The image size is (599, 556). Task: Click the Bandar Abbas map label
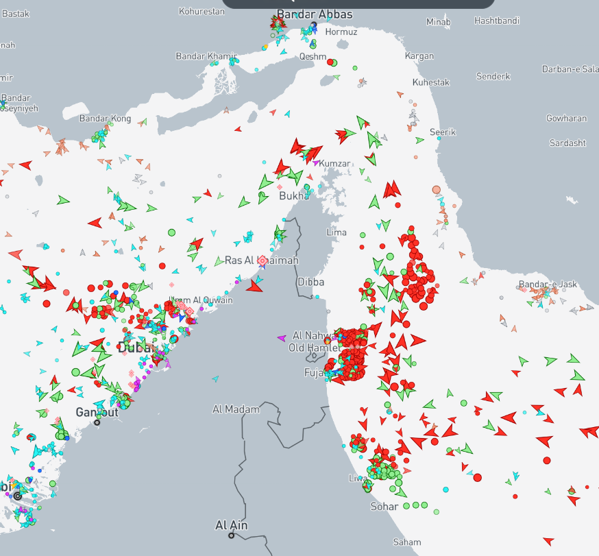315,14
